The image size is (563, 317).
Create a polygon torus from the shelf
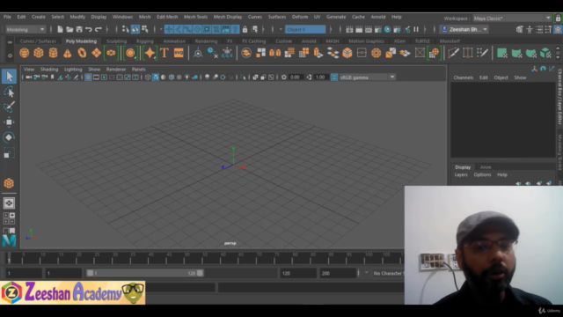(x=82, y=53)
